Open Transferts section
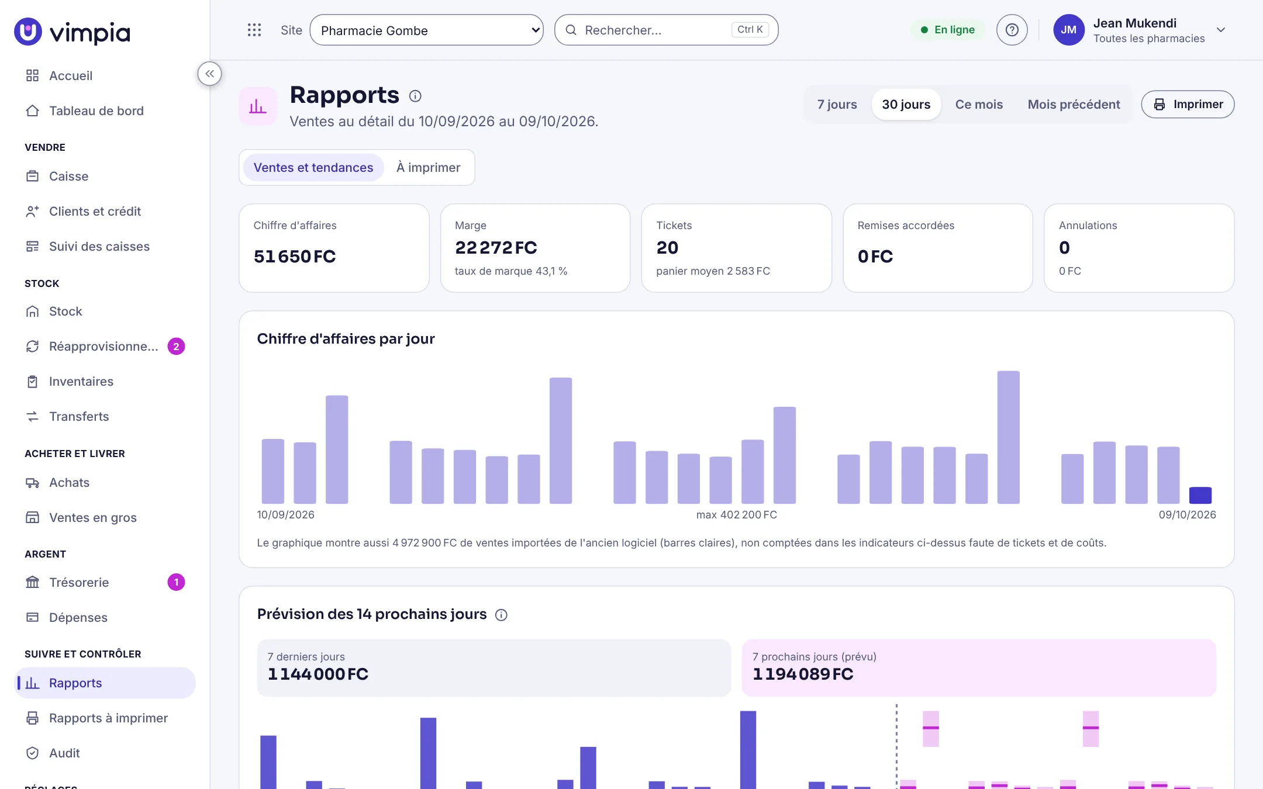Image resolution: width=1263 pixels, height=789 pixels. pyautogui.click(x=105, y=416)
